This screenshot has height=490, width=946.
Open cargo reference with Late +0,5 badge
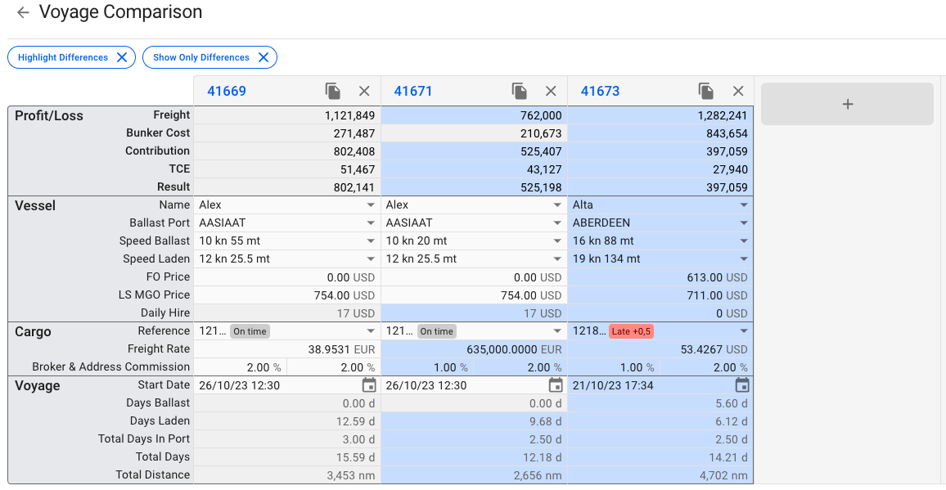660,331
